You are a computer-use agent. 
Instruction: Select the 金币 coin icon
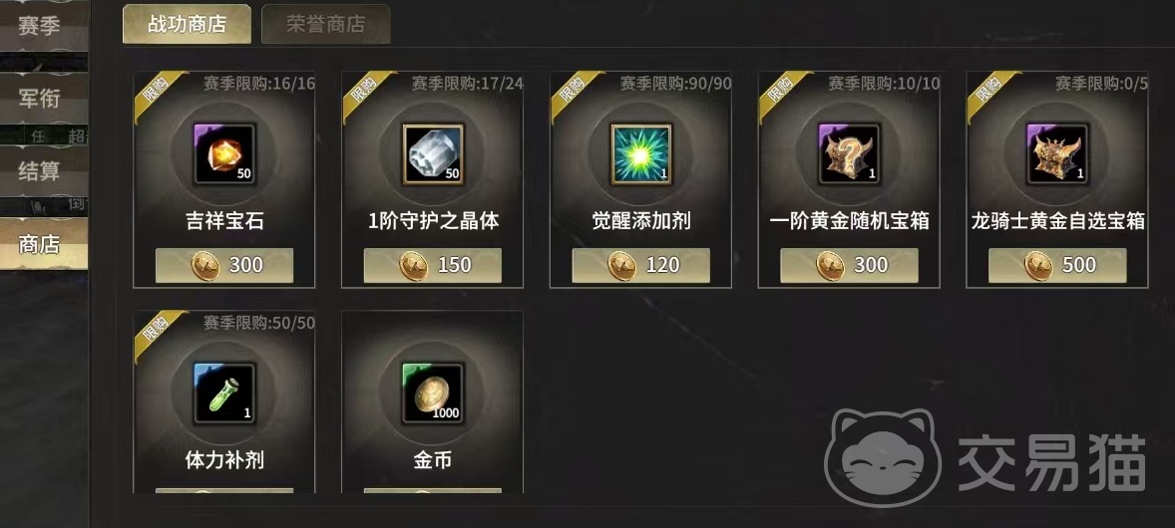(432, 394)
